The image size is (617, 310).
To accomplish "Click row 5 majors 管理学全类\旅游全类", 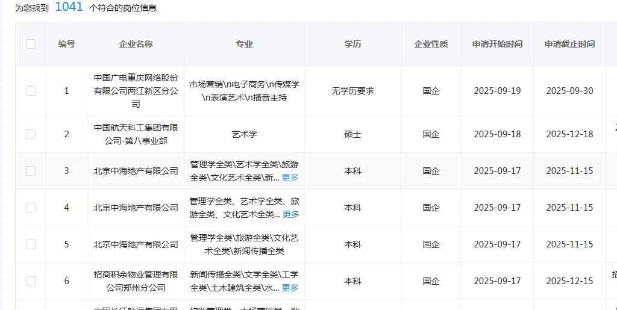I will (x=245, y=244).
